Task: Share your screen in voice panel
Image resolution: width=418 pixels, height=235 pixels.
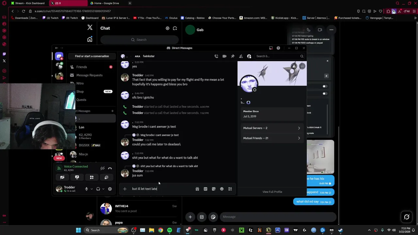Action: 77,177
